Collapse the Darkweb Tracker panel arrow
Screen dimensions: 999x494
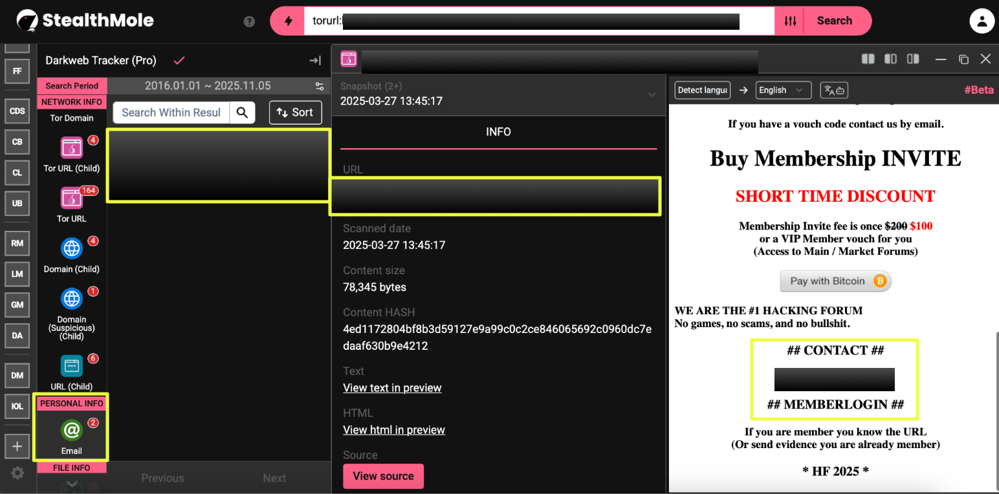click(x=315, y=60)
